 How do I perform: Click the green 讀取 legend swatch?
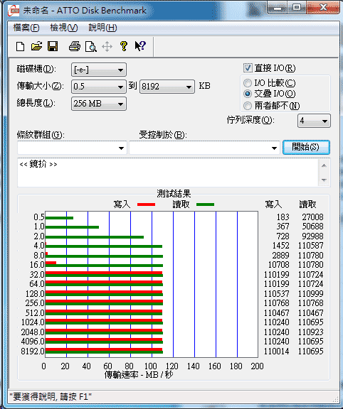point(205,204)
